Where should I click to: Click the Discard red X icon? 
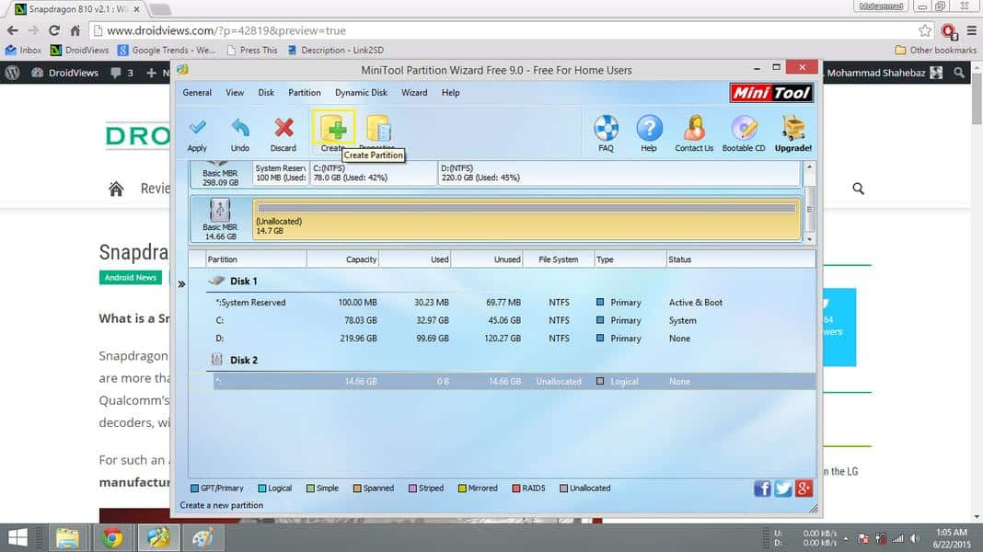click(283, 128)
